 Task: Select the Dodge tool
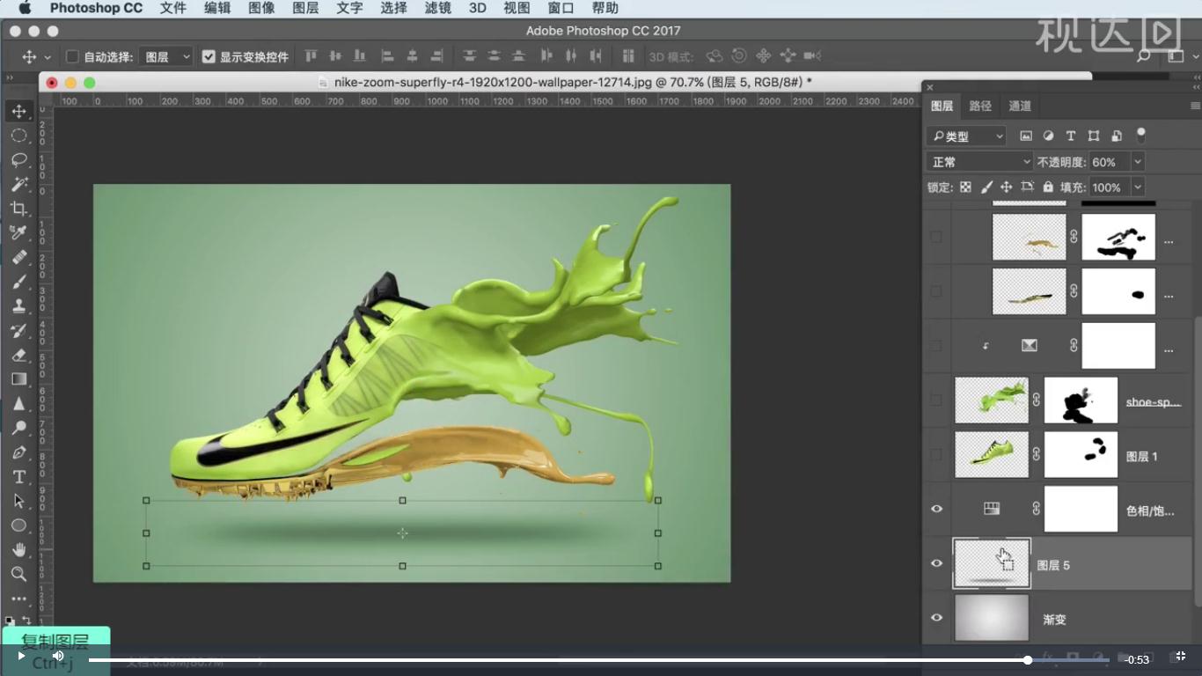(x=18, y=428)
